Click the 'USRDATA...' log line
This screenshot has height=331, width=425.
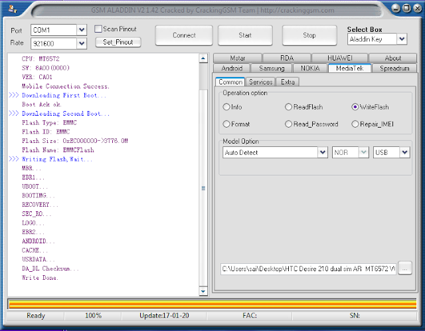point(39,259)
